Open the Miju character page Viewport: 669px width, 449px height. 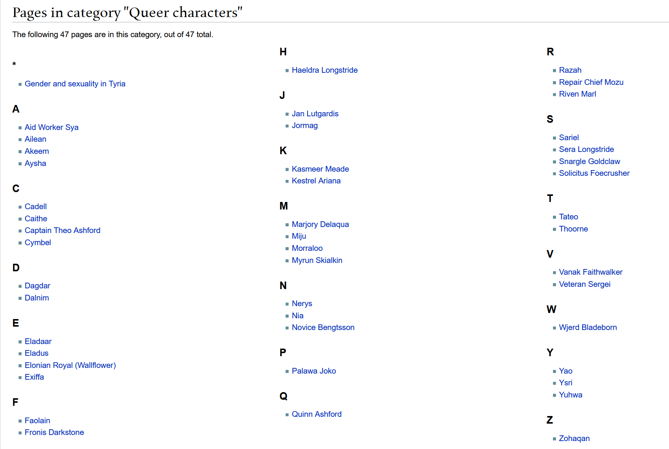pyautogui.click(x=299, y=236)
